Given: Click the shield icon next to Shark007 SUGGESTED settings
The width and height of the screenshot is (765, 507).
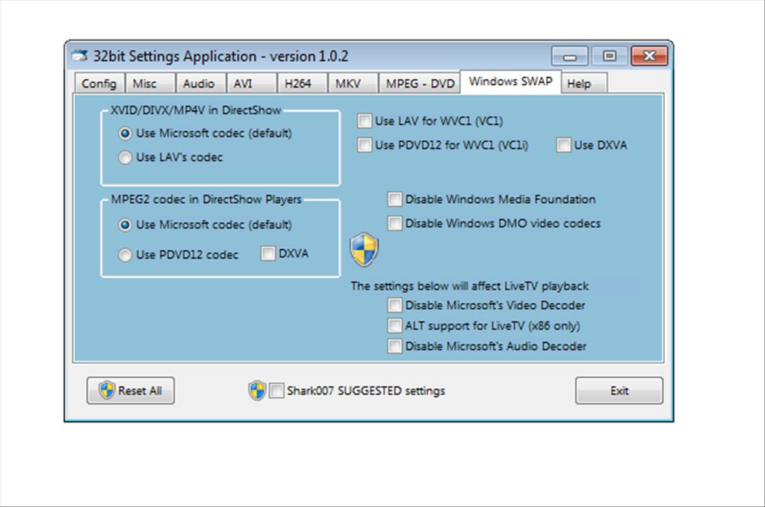Looking at the screenshot, I should [x=257, y=391].
